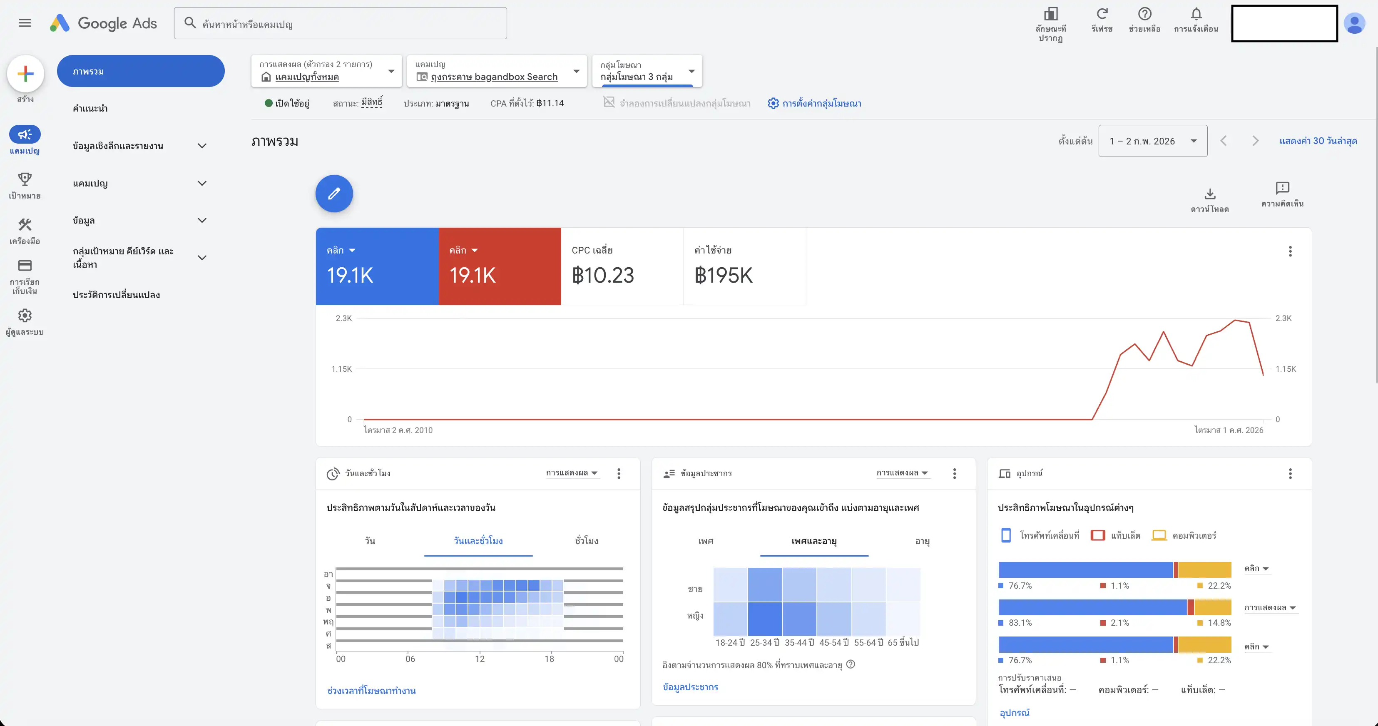Select the แคมเปญ megaphone icon in sidebar
Image resolution: width=1378 pixels, height=726 pixels.
point(25,135)
